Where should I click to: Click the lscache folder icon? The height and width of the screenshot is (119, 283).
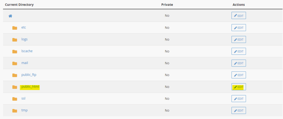(x=15, y=52)
